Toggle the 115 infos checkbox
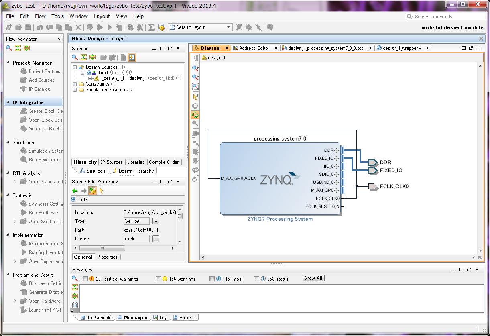Image resolution: width=490 pixels, height=336 pixels. (x=212, y=279)
